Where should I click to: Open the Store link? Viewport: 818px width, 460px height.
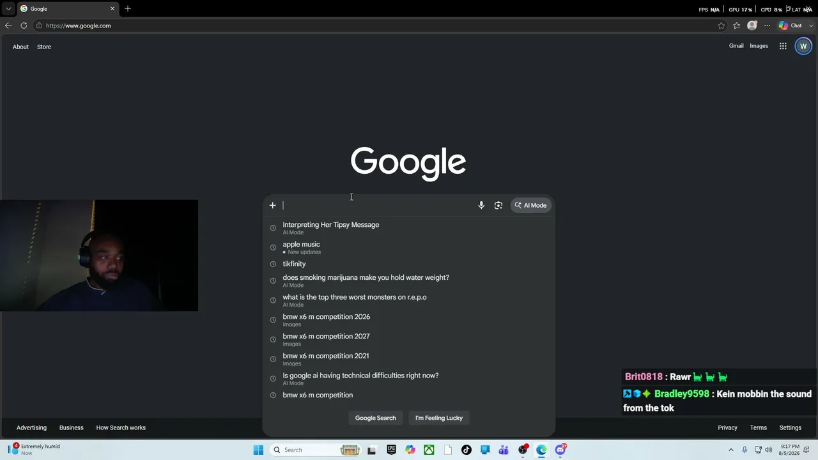pos(44,47)
